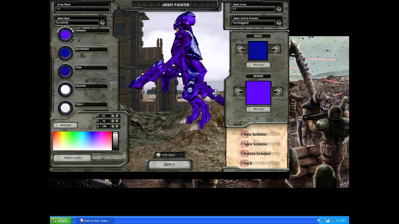Click the Termagant unit preview field
Image resolution: width=399 pixels, height=224 pixels.
tap(253, 23)
